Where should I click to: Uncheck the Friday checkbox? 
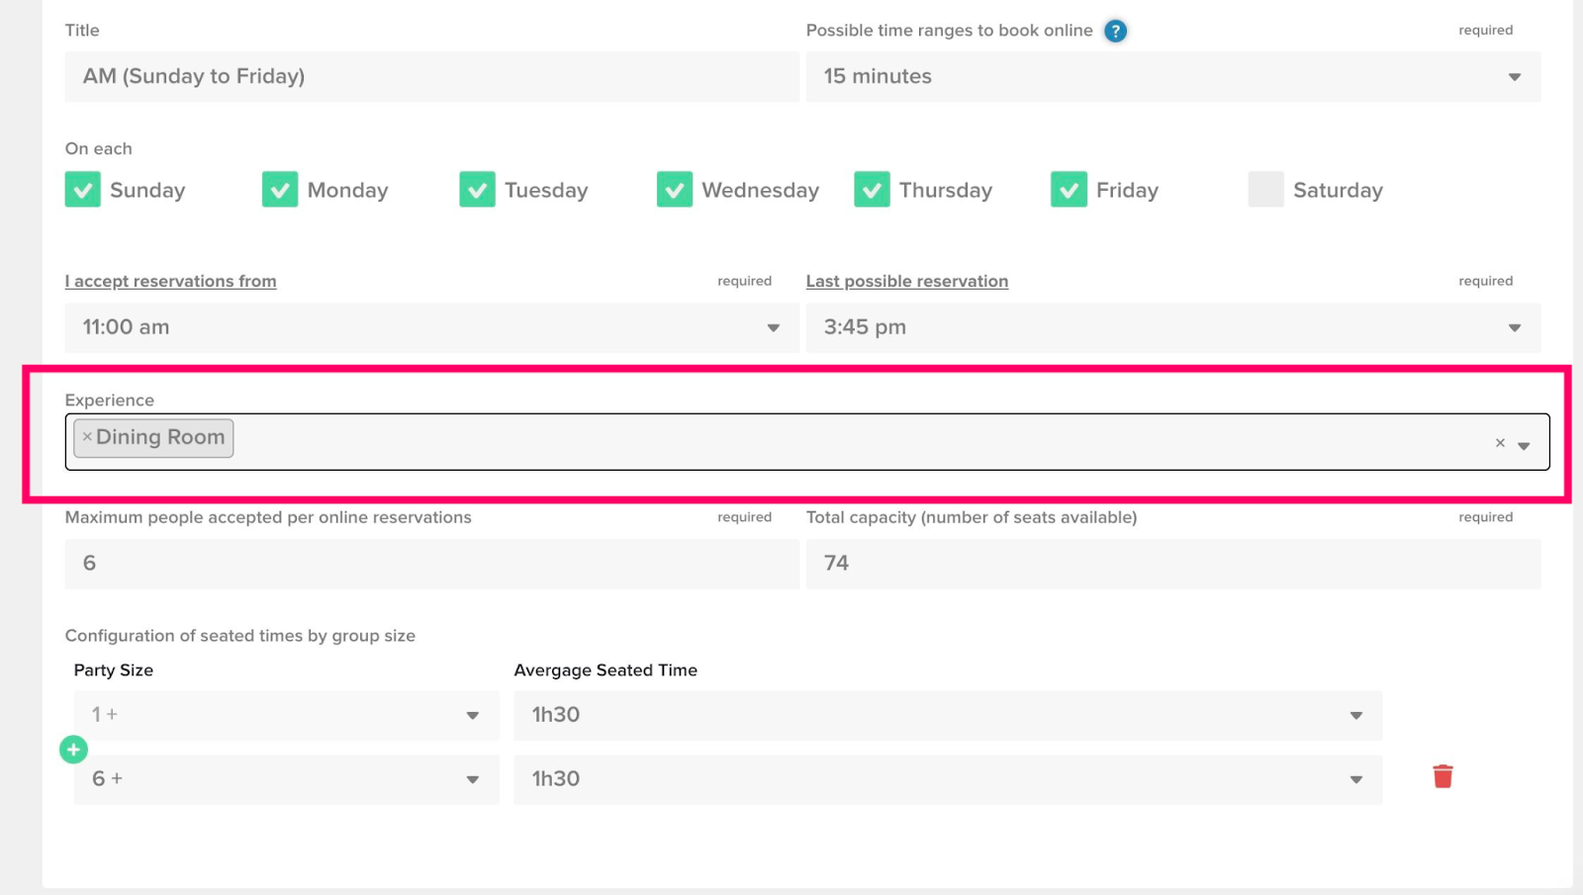(x=1069, y=190)
